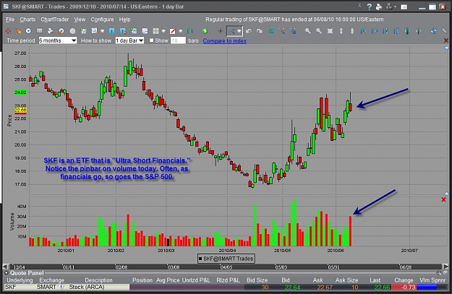
Task: Click the gray circle toolbar icon
Action: click(72, 31)
